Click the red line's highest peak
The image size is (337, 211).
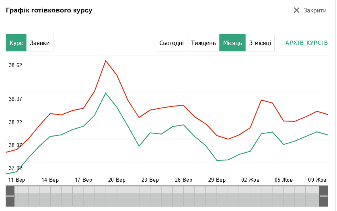(106, 61)
